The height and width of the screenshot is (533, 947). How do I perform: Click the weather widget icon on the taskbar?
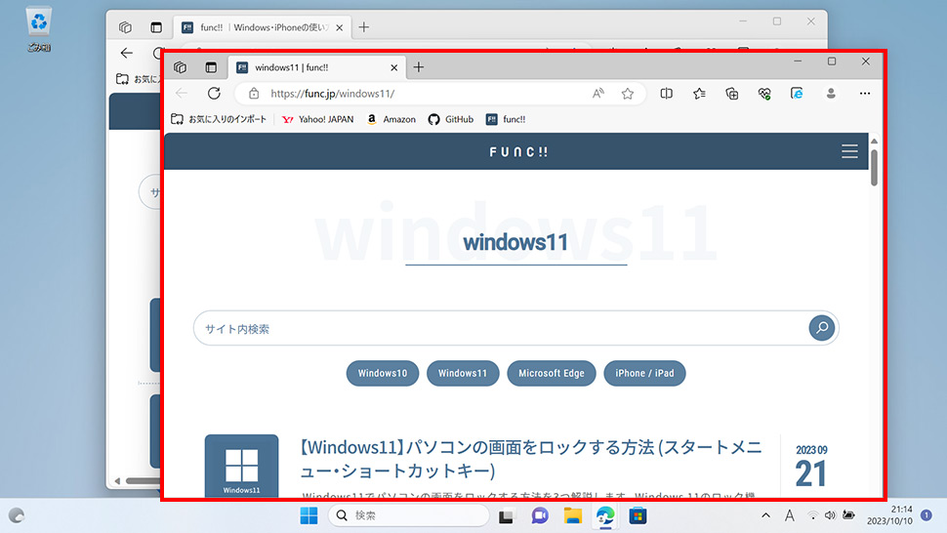tap(17, 515)
